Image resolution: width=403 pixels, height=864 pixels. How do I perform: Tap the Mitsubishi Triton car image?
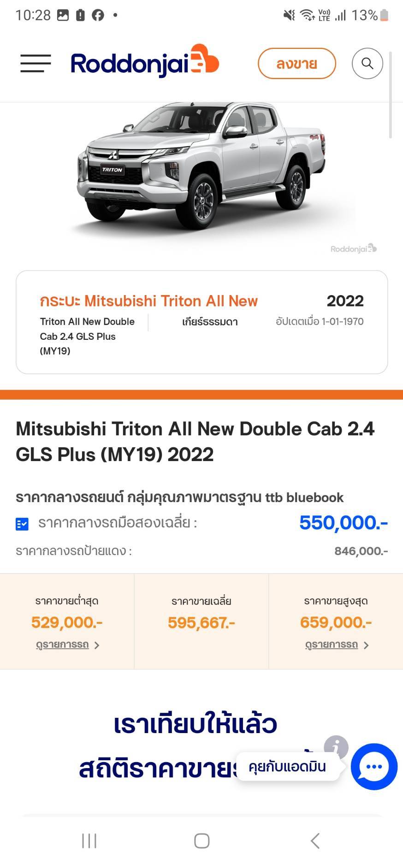coord(201,166)
